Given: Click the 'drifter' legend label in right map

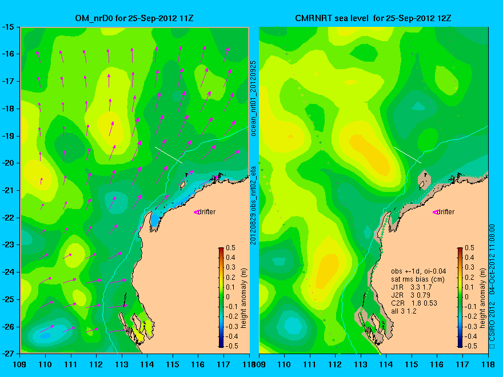Looking at the screenshot, I should tap(446, 211).
